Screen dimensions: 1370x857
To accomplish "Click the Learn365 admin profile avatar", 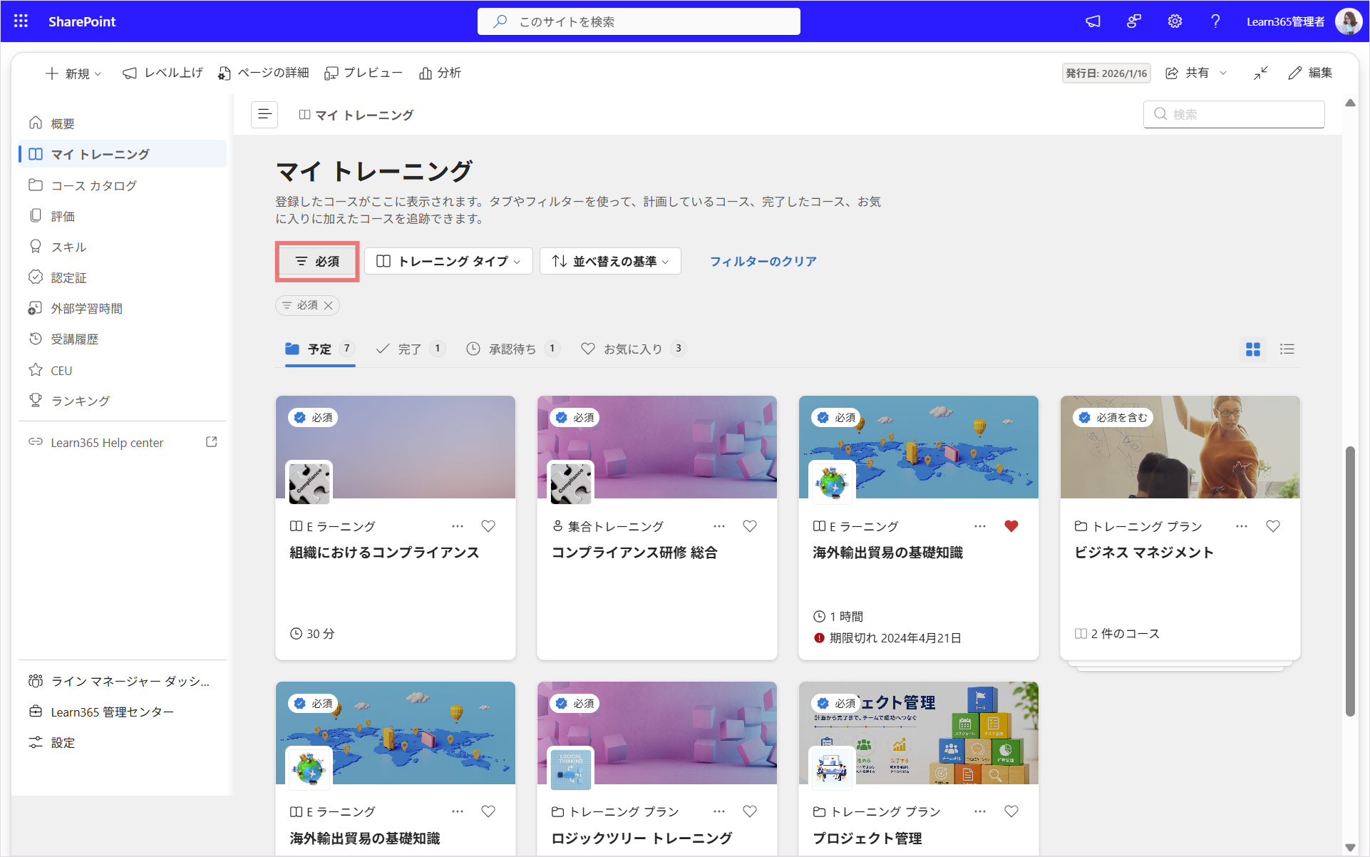I will coord(1348,21).
